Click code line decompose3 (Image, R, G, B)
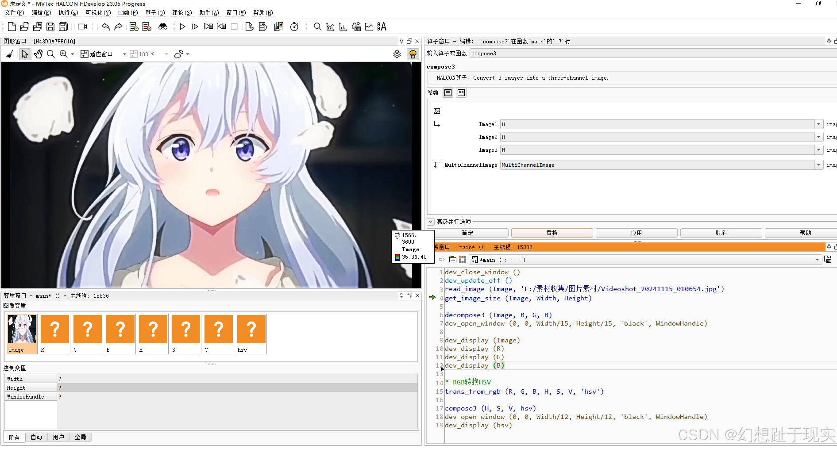Viewport: 837px width, 449px height. tap(498, 315)
